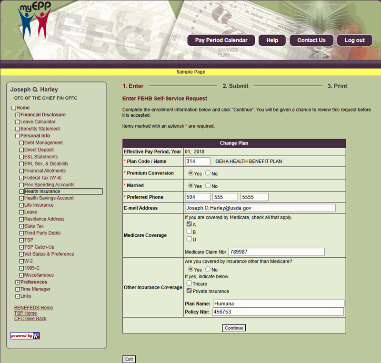Click the box icon beside Life Insurance
Screen dimensions: 381x363
point(21,205)
